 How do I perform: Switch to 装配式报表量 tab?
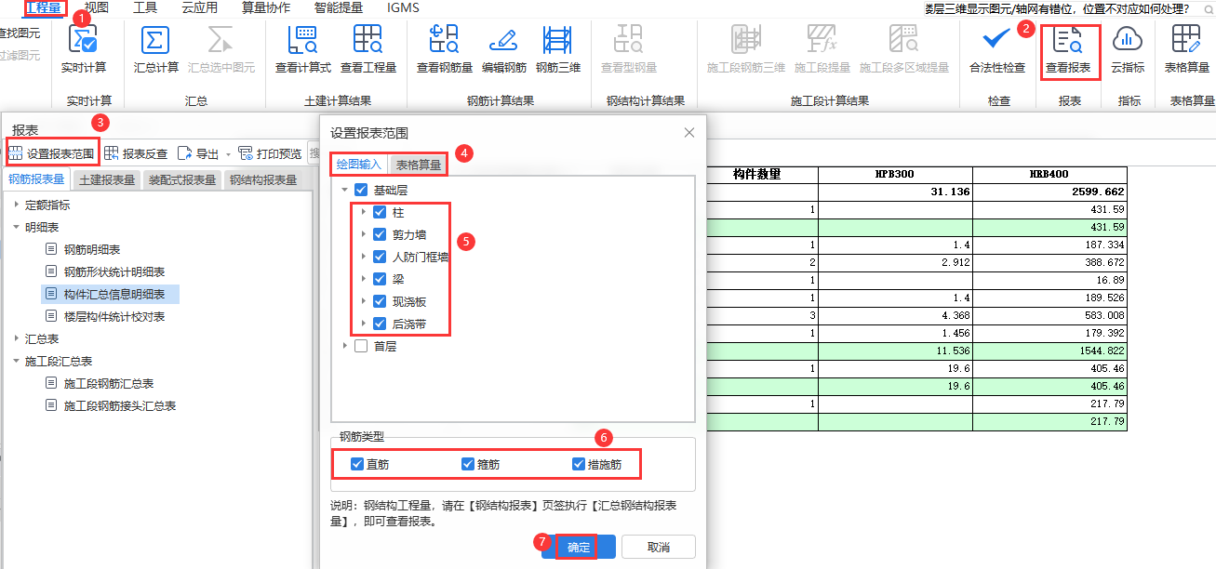tap(182, 180)
